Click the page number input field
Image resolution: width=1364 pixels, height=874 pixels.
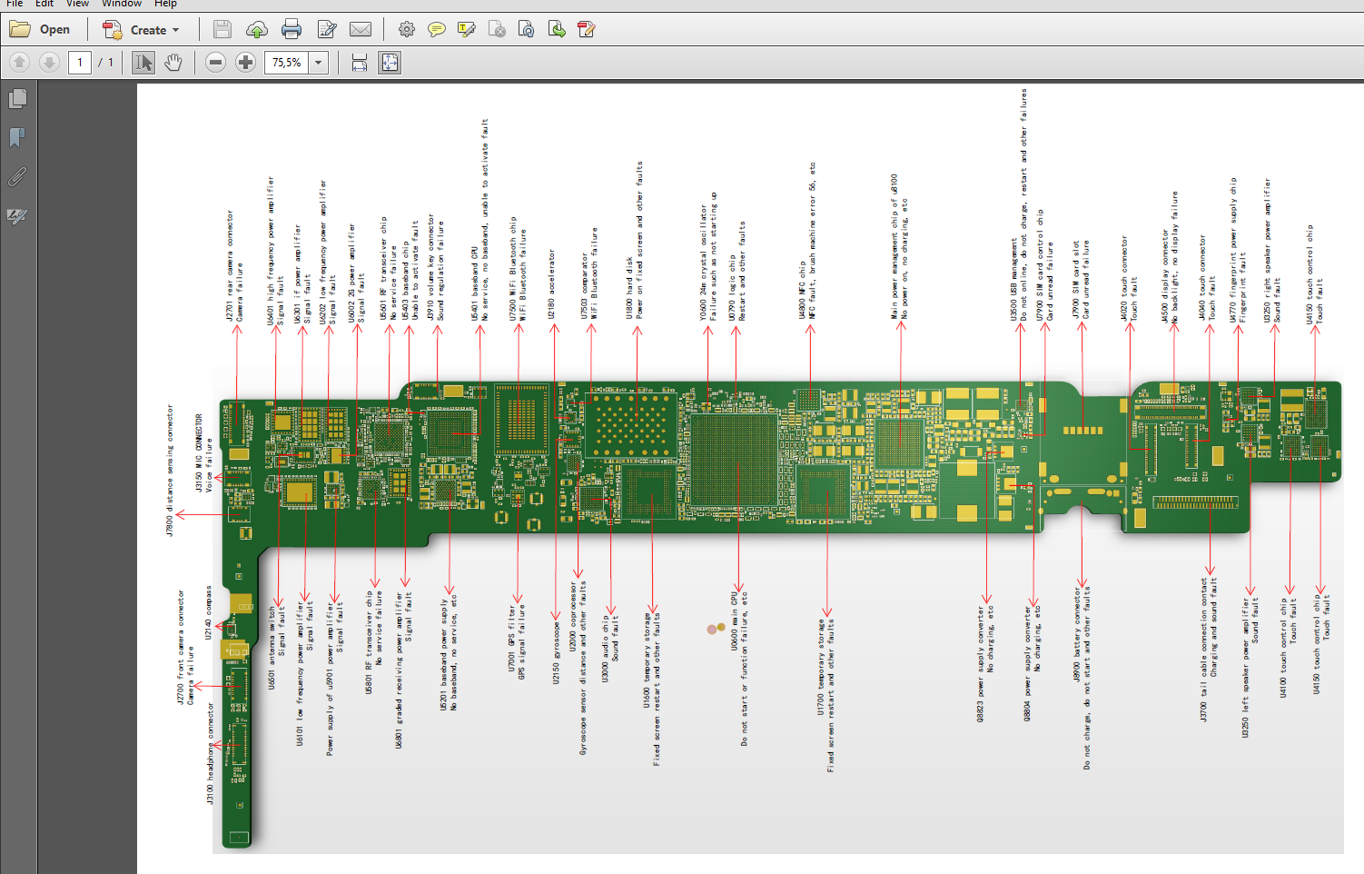80,63
